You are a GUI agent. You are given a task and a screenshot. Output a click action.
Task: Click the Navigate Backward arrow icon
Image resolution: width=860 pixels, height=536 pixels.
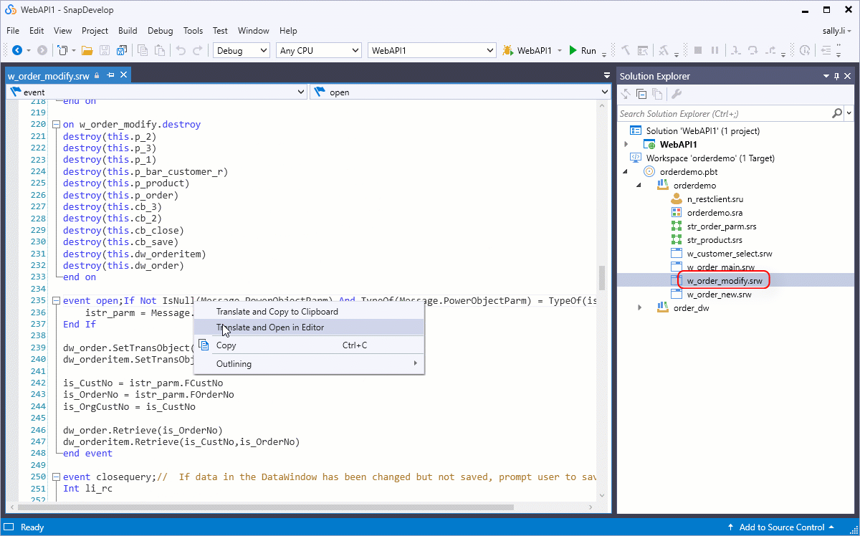[x=17, y=50]
